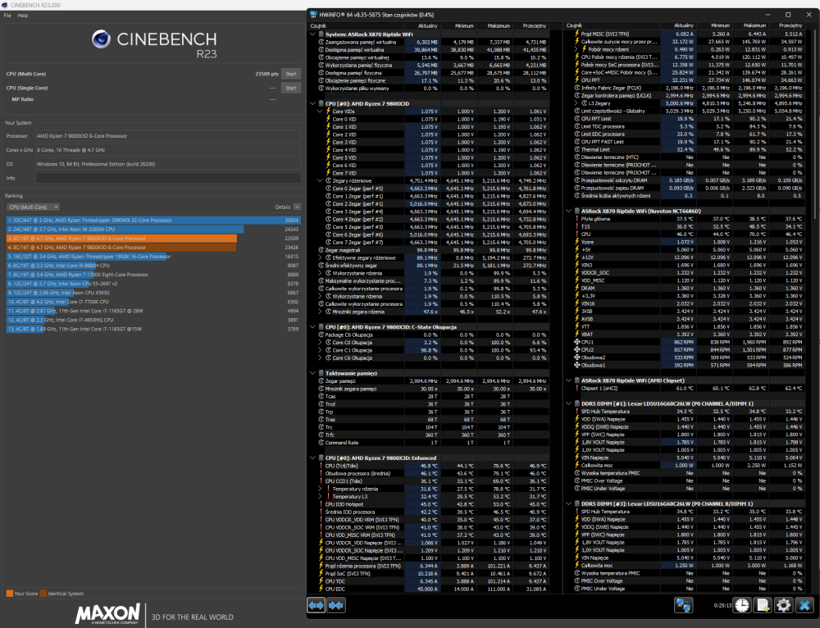The width and height of the screenshot is (820, 628).
Task: Collapse the Core VIDs tree group
Action: (320, 111)
